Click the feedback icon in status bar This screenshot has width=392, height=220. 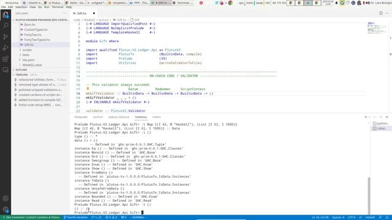pyautogui.click(x=380, y=218)
